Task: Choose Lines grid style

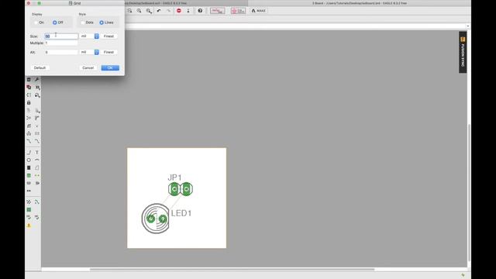Action: (107, 22)
